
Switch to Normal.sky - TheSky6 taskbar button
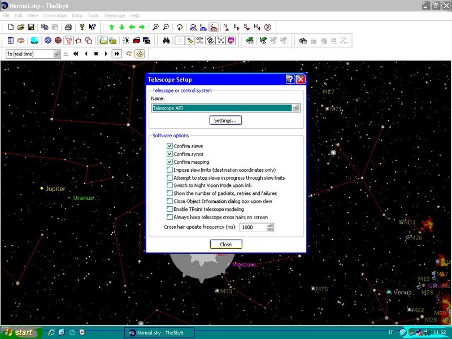[159, 333]
